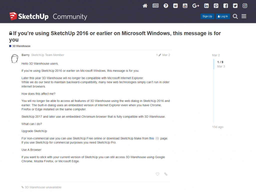Open the Reddit icon link
The image size is (256, 192).
click(175, 6)
